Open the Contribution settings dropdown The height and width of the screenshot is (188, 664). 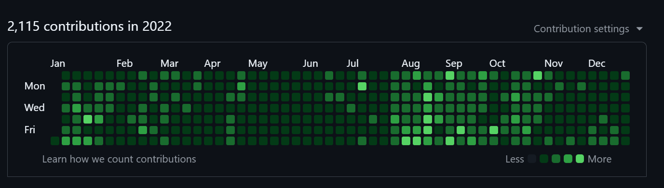[588, 29]
